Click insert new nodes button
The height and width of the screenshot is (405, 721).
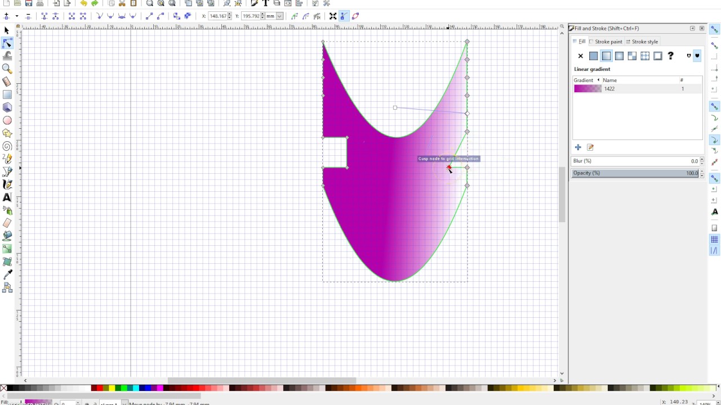[6, 16]
